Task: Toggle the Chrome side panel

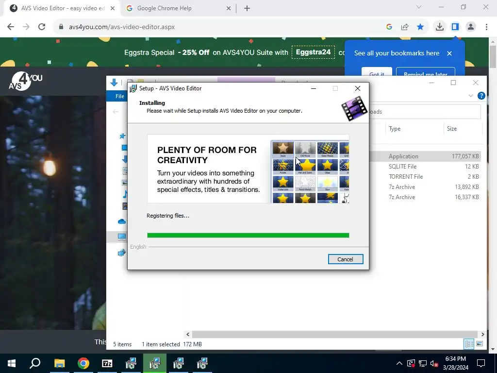Action: (x=455, y=27)
